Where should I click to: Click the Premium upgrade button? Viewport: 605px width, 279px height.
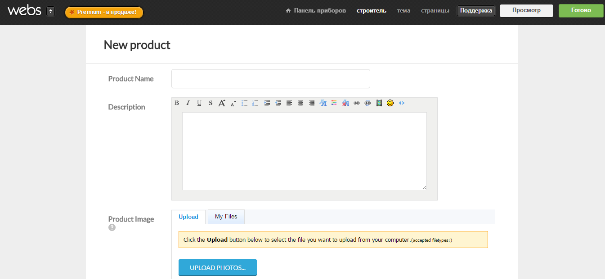pos(104,12)
